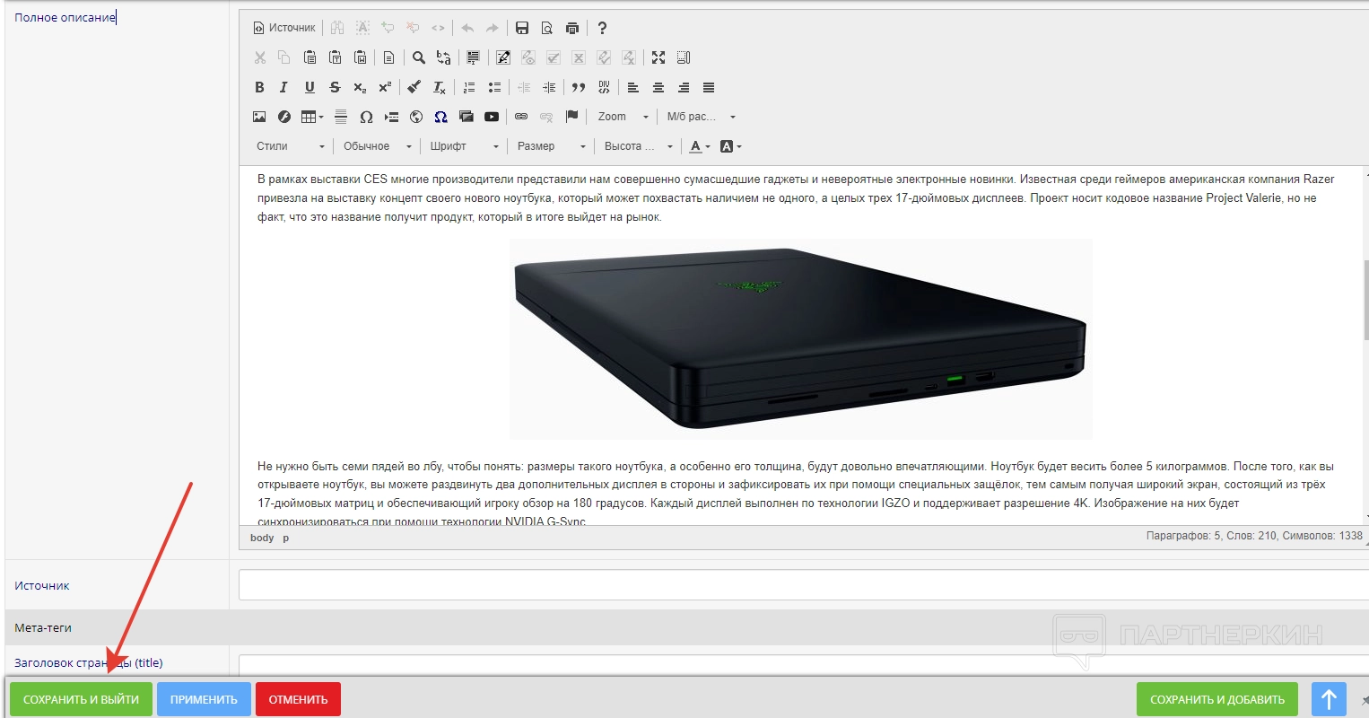Open the text color picker

[x=699, y=146]
